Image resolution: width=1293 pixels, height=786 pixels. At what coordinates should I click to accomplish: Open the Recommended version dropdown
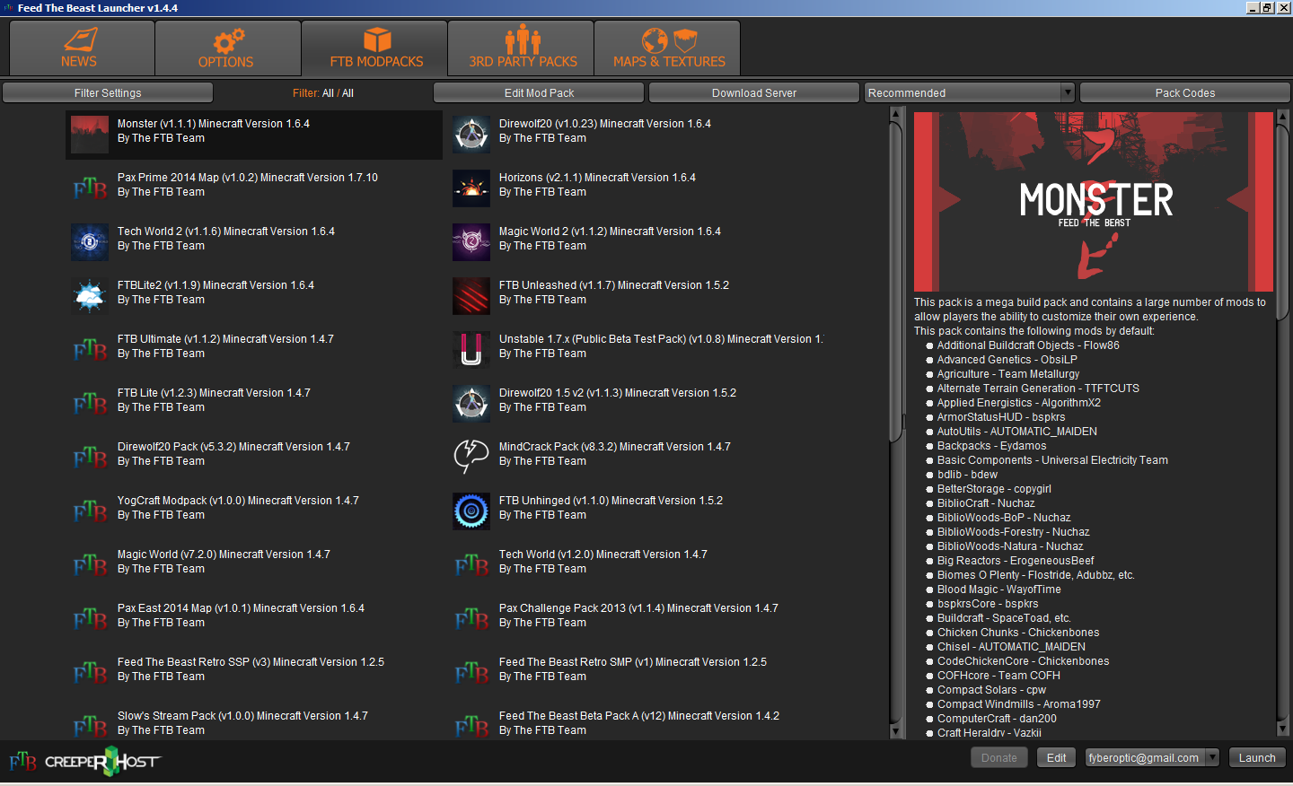coord(970,92)
